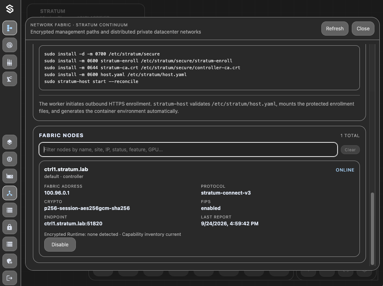Click the FIPS value enabled

coord(211,208)
